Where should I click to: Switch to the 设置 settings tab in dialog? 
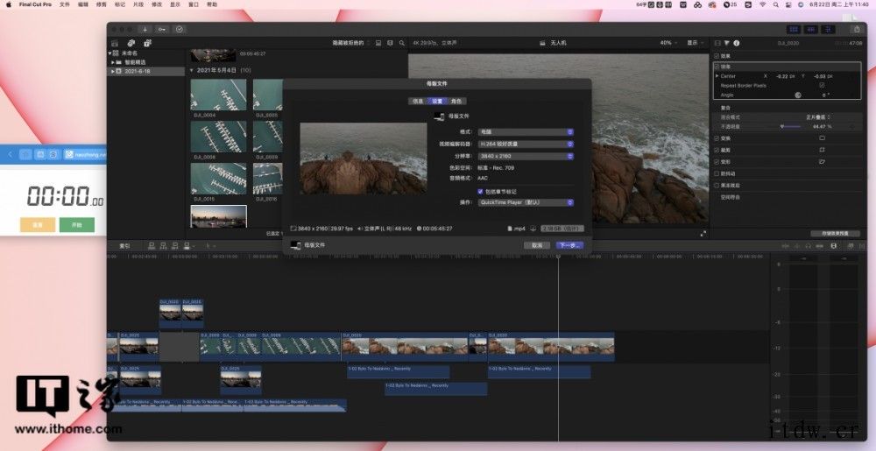click(x=437, y=101)
